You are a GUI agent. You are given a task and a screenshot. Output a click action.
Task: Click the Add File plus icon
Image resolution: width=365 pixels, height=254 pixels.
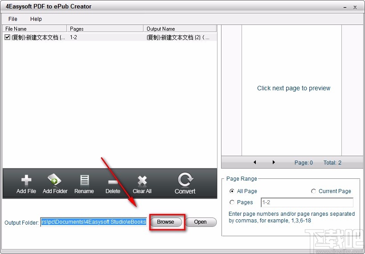click(x=26, y=180)
